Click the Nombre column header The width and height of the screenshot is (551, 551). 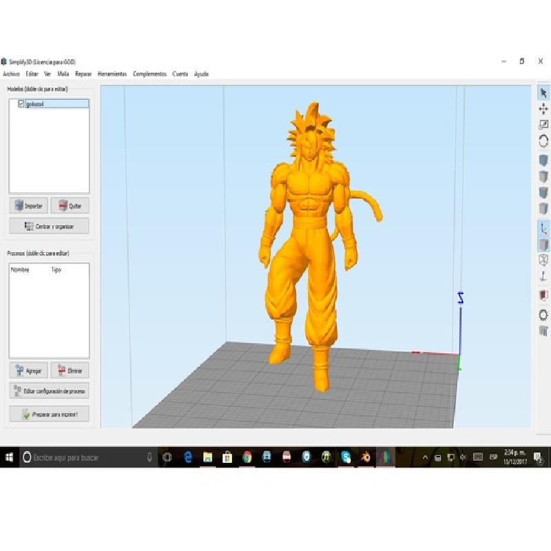20,269
